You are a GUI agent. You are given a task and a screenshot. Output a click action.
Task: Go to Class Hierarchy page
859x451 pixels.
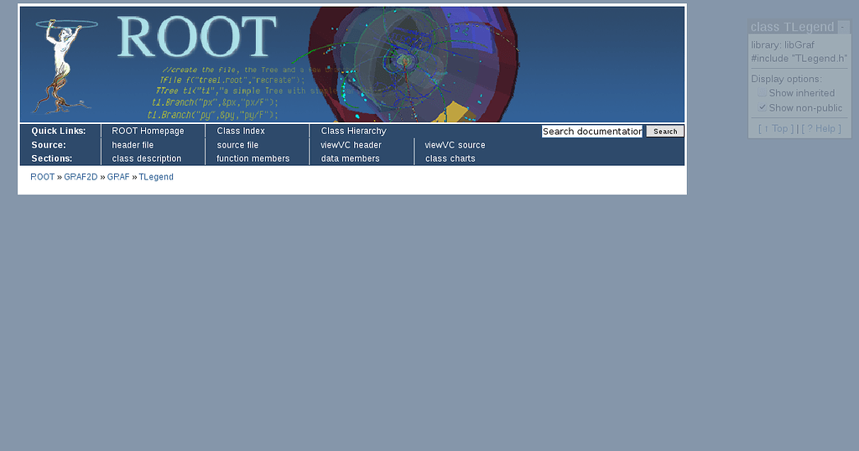[x=353, y=131]
